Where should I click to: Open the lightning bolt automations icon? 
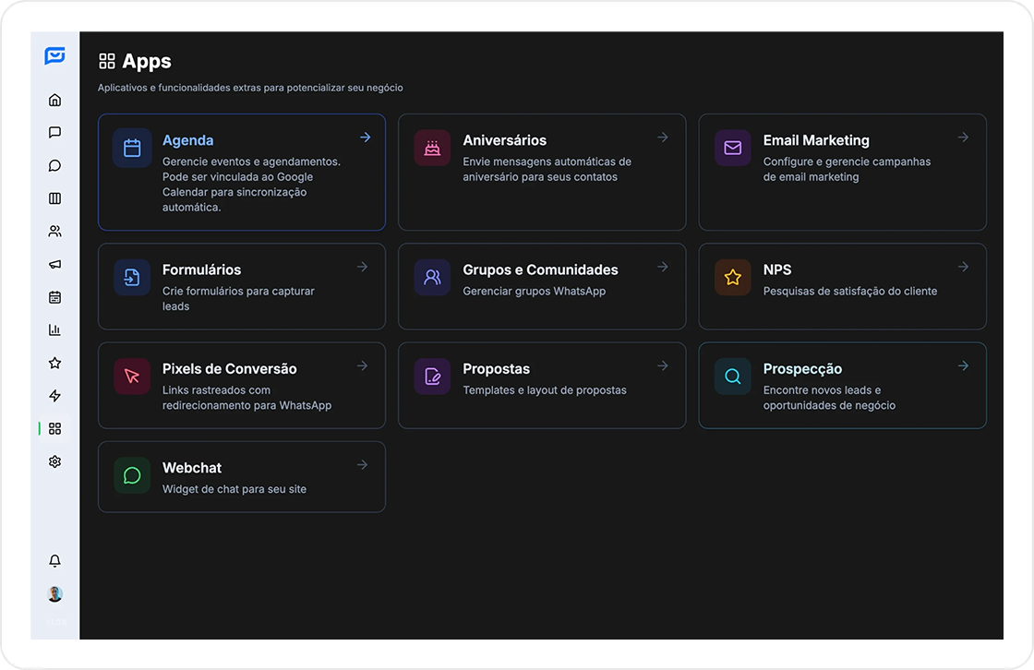54,396
